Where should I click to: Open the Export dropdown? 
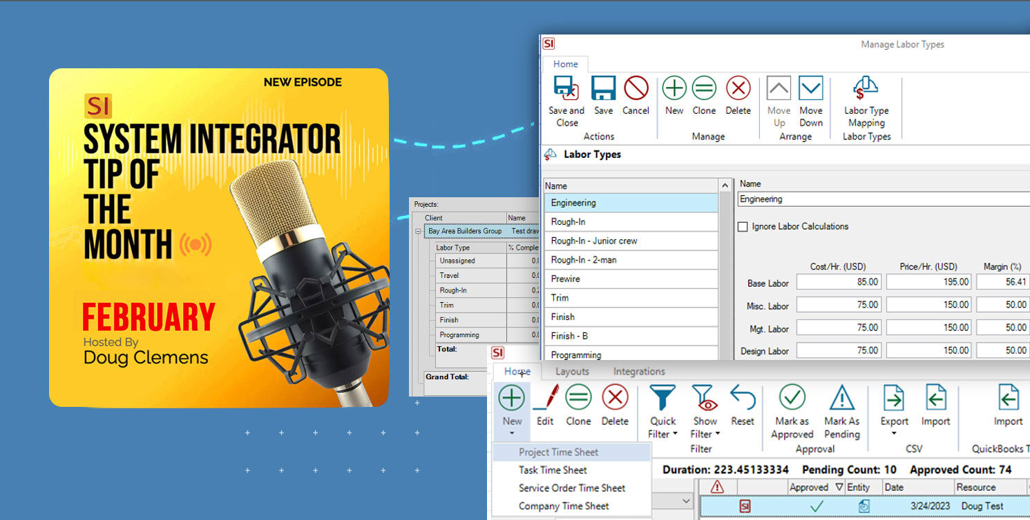click(x=894, y=434)
